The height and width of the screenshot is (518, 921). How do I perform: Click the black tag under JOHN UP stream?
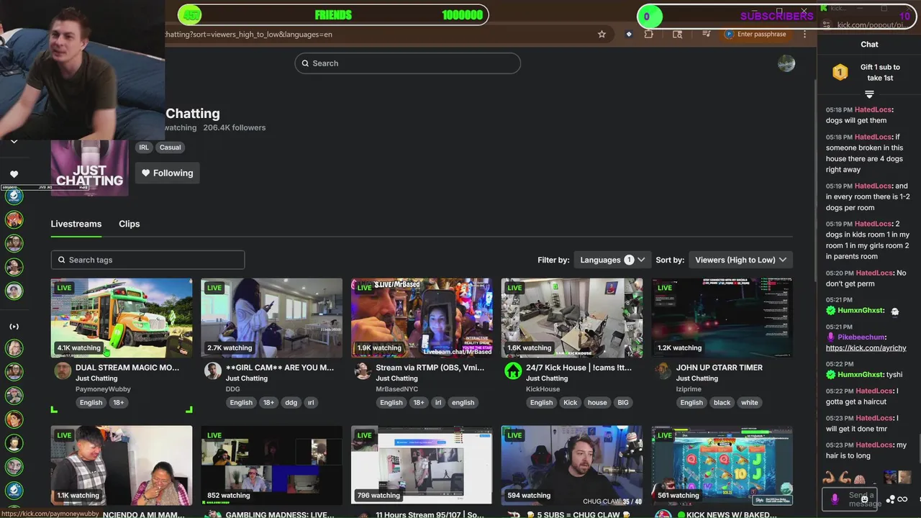[722, 403]
